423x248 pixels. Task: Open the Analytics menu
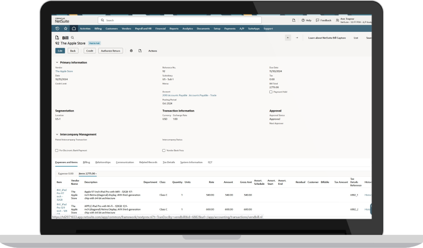point(188,29)
